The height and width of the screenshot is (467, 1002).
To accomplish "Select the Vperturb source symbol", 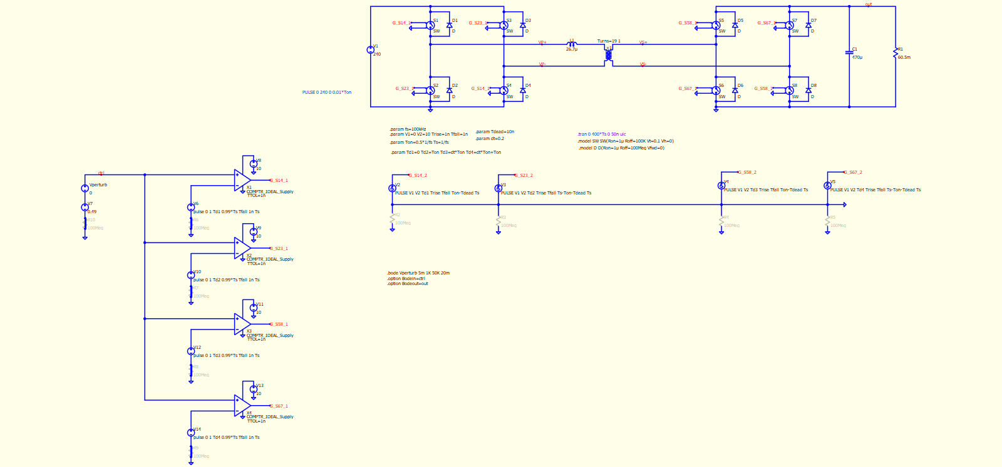I will pos(85,188).
